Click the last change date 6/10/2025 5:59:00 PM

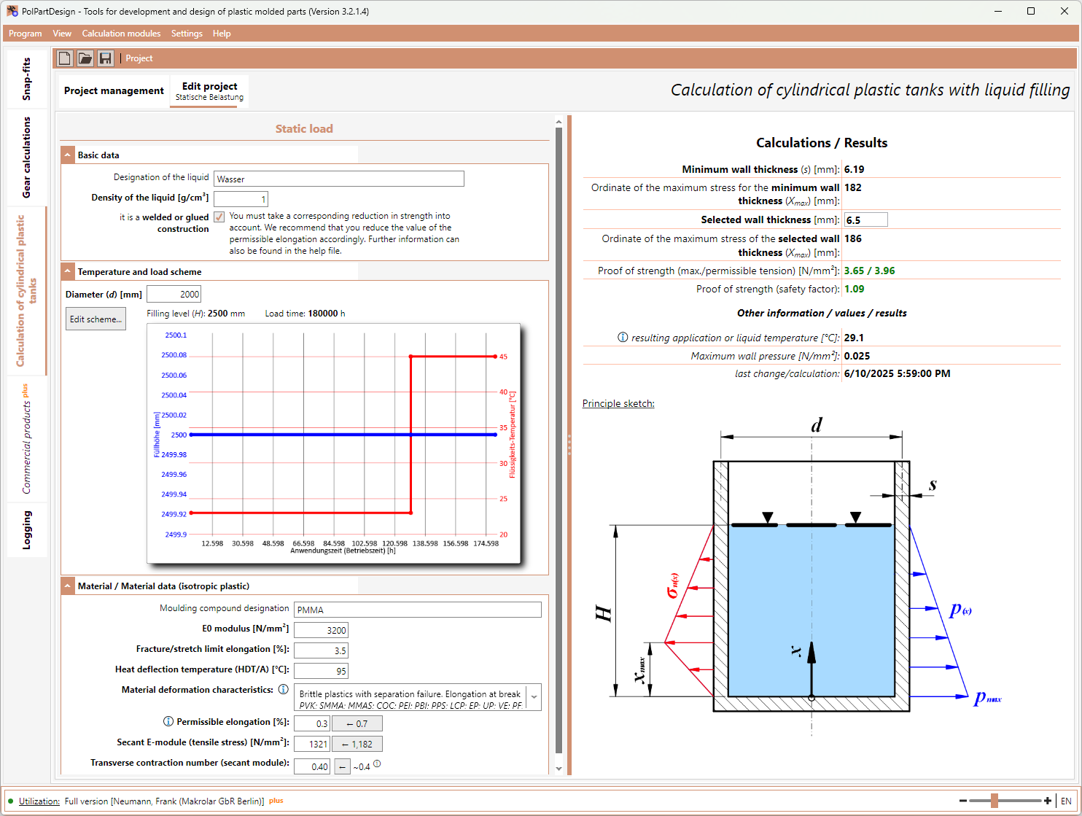coord(898,373)
